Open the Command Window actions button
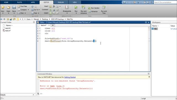The height and width of the screenshot is (100, 177). click(x=149, y=74)
